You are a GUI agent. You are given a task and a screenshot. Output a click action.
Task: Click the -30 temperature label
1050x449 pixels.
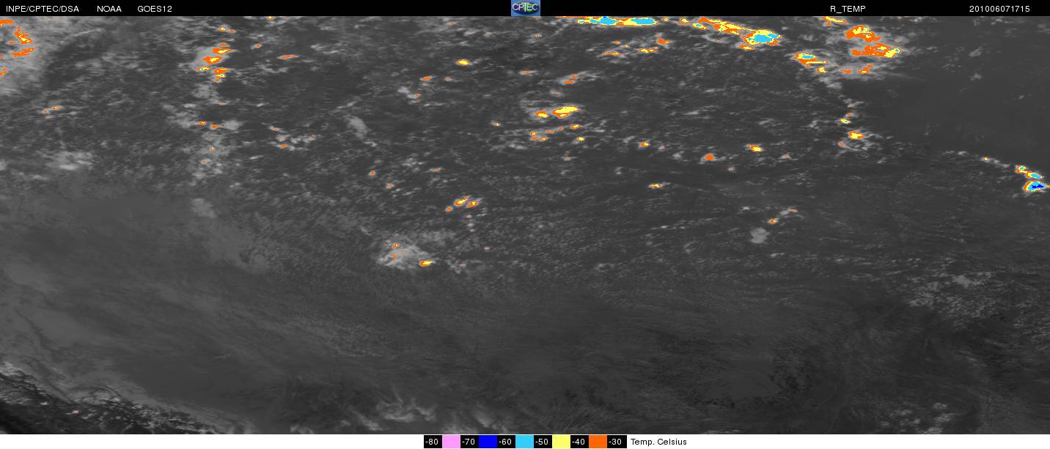[x=616, y=442]
